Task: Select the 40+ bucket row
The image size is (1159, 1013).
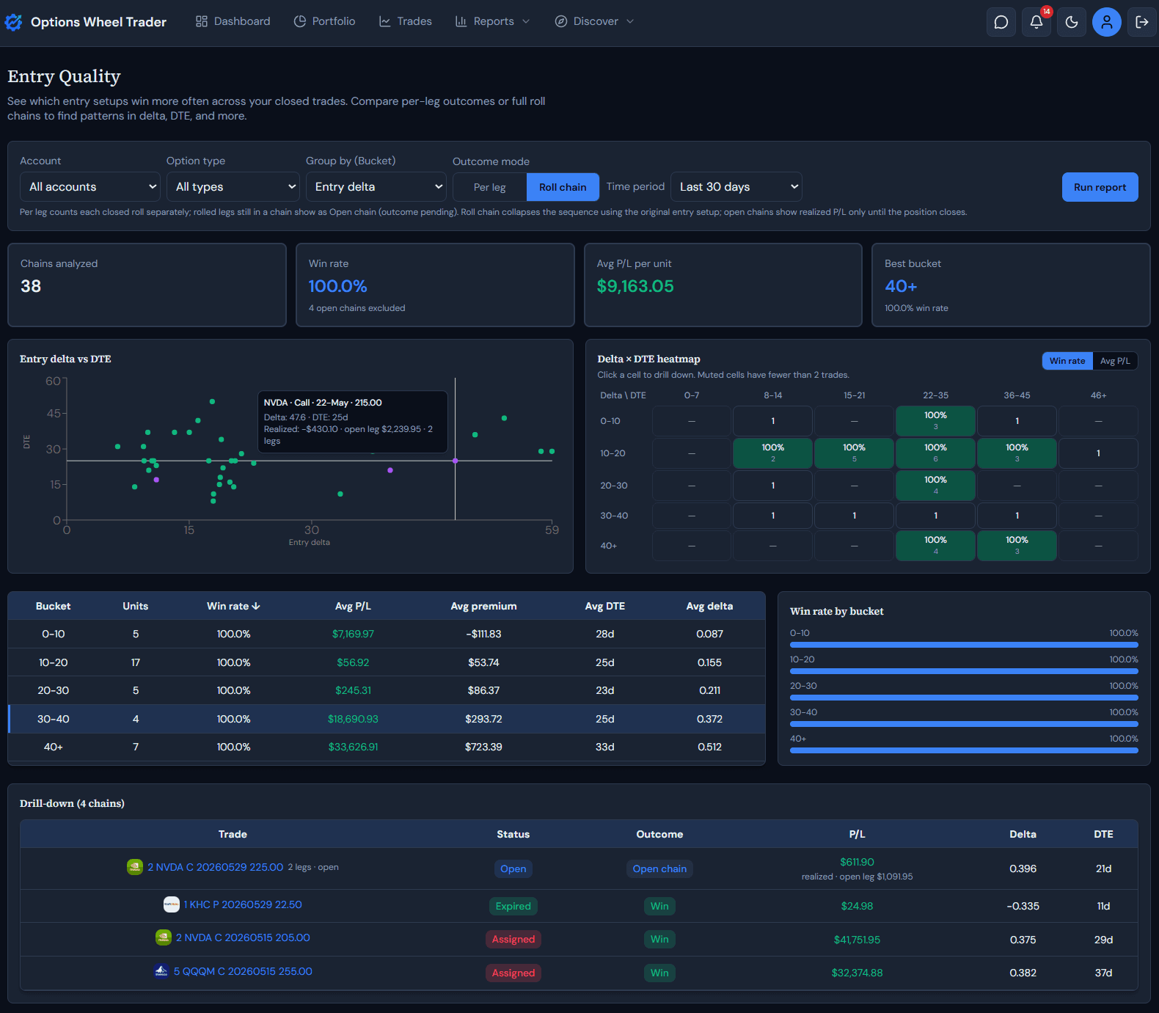Action: click(x=387, y=747)
